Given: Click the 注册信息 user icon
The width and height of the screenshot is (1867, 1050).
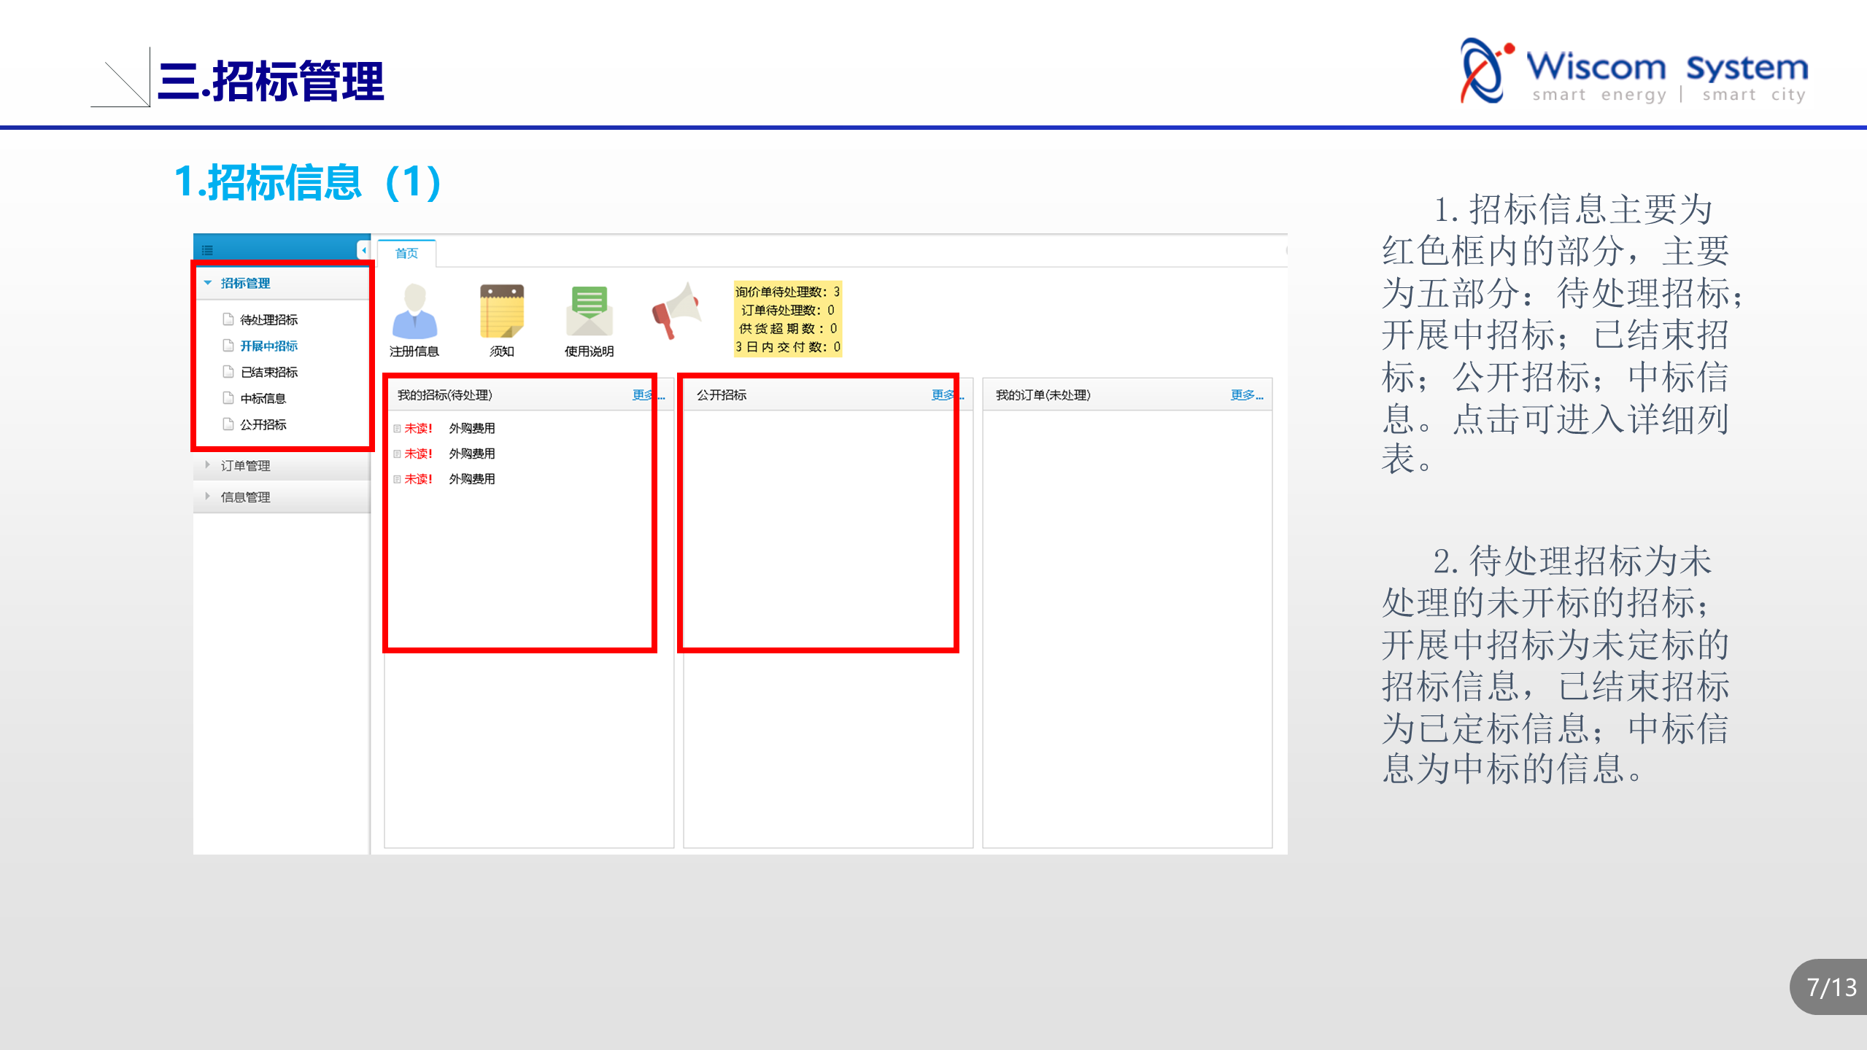Looking at the screenshot, I should tap(414, 312).
